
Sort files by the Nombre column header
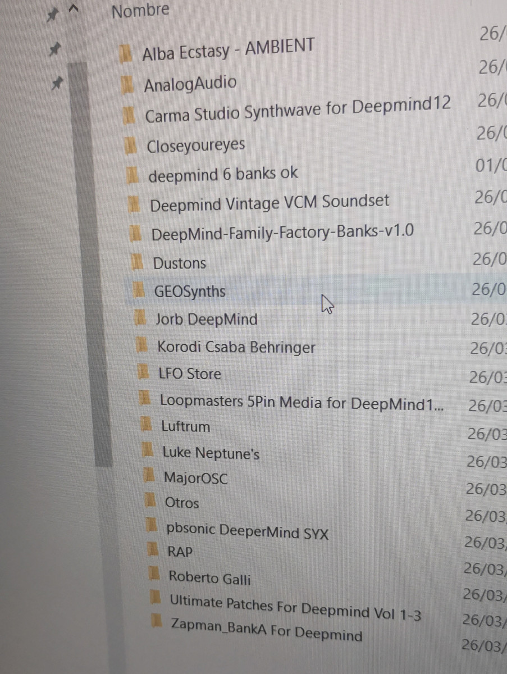click(140, 11)
